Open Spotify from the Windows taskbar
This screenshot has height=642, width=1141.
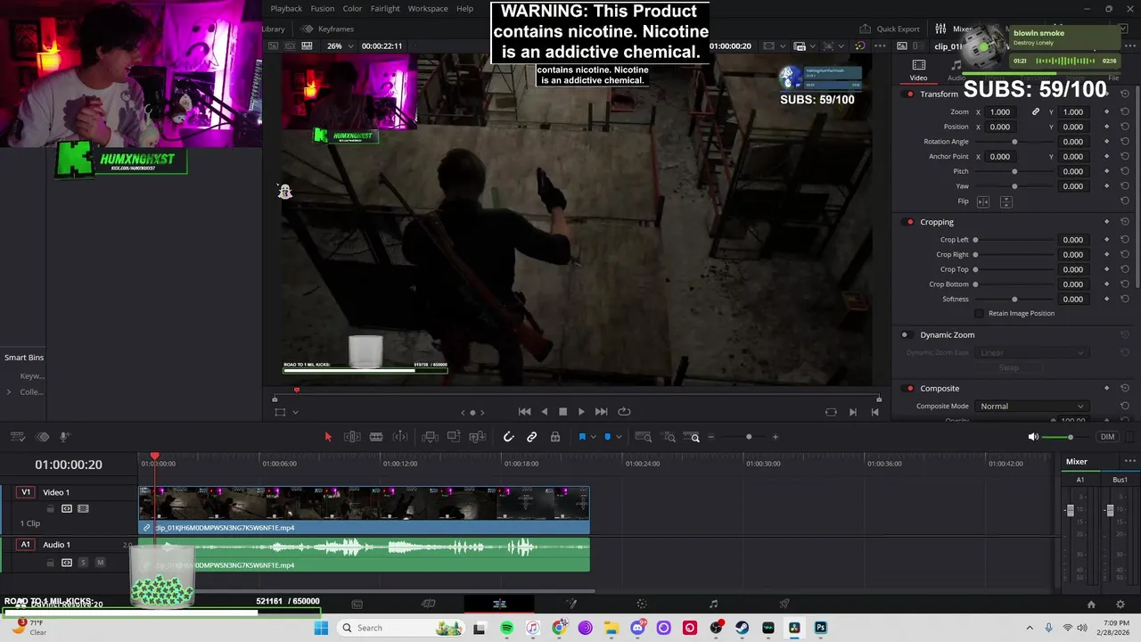(506, 628)
